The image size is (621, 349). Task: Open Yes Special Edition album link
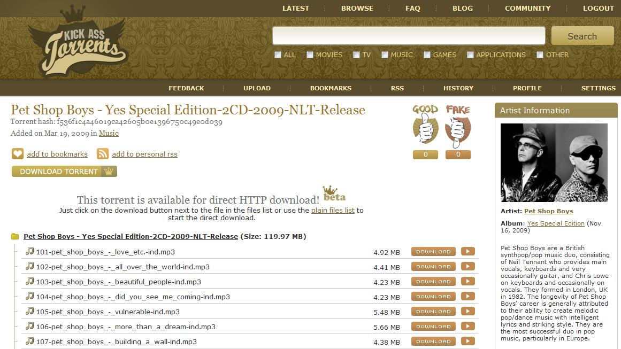[x=556, y=223]
